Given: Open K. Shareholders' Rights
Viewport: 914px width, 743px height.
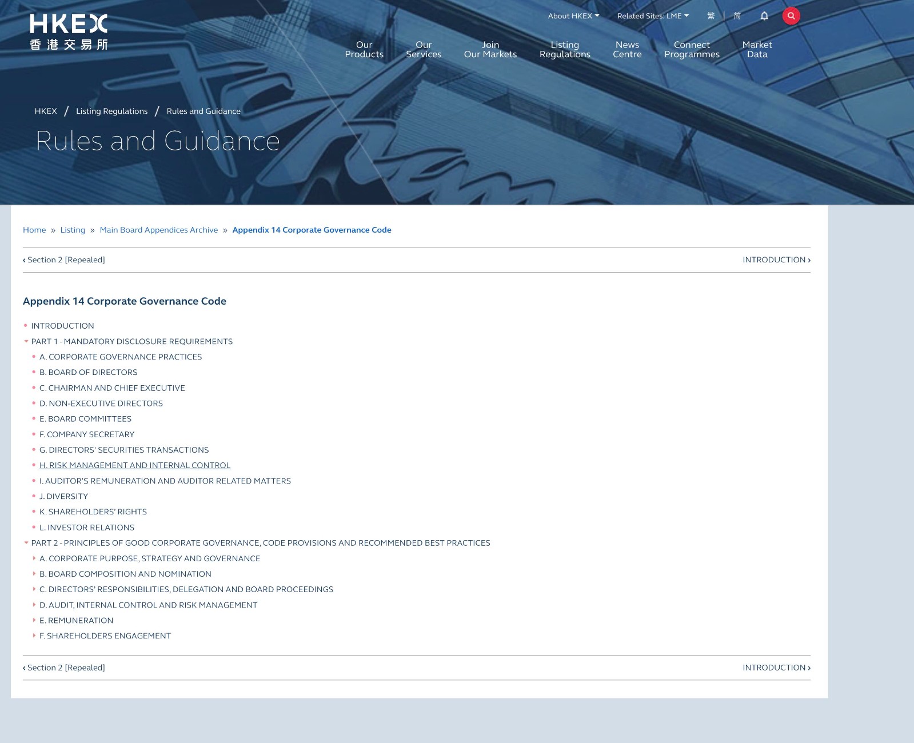Looking at the screenshot, I should (93, 512).
